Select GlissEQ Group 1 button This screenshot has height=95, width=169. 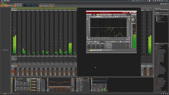coord(91,50)
